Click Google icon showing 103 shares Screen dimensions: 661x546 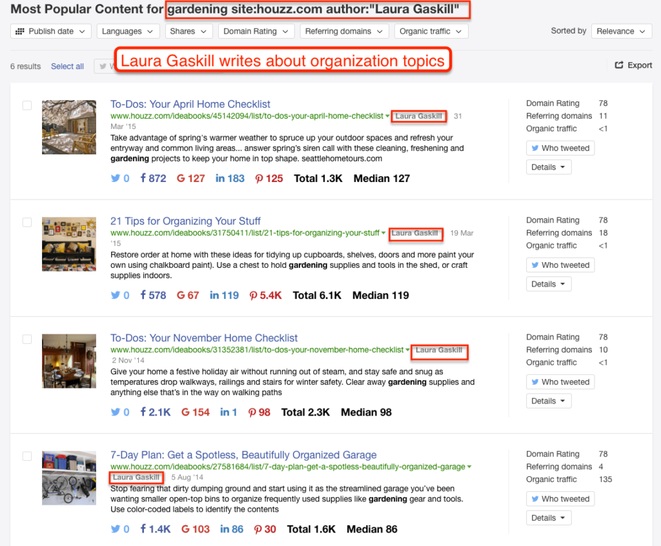point(185,529)
